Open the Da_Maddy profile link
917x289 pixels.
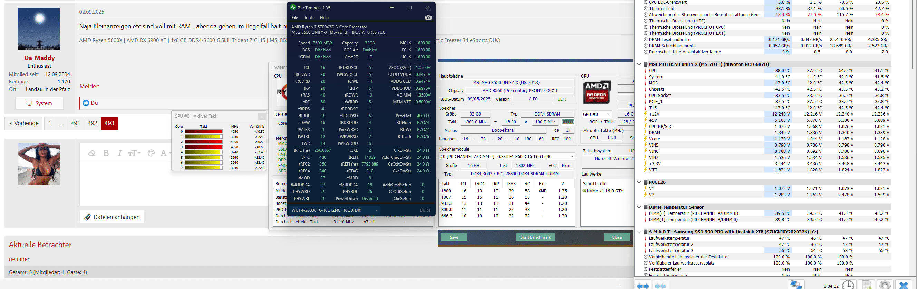[39, 58]
